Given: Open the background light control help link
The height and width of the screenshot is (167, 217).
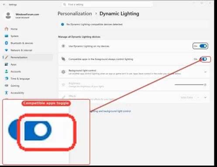Looking at the screenshot, I should tap(110, 111).
